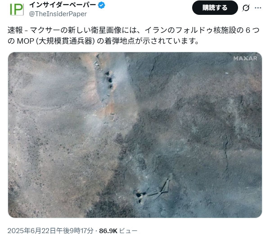270x234 pixels.
Task: Open the three-dot more options menu
Action: (258, 8)
